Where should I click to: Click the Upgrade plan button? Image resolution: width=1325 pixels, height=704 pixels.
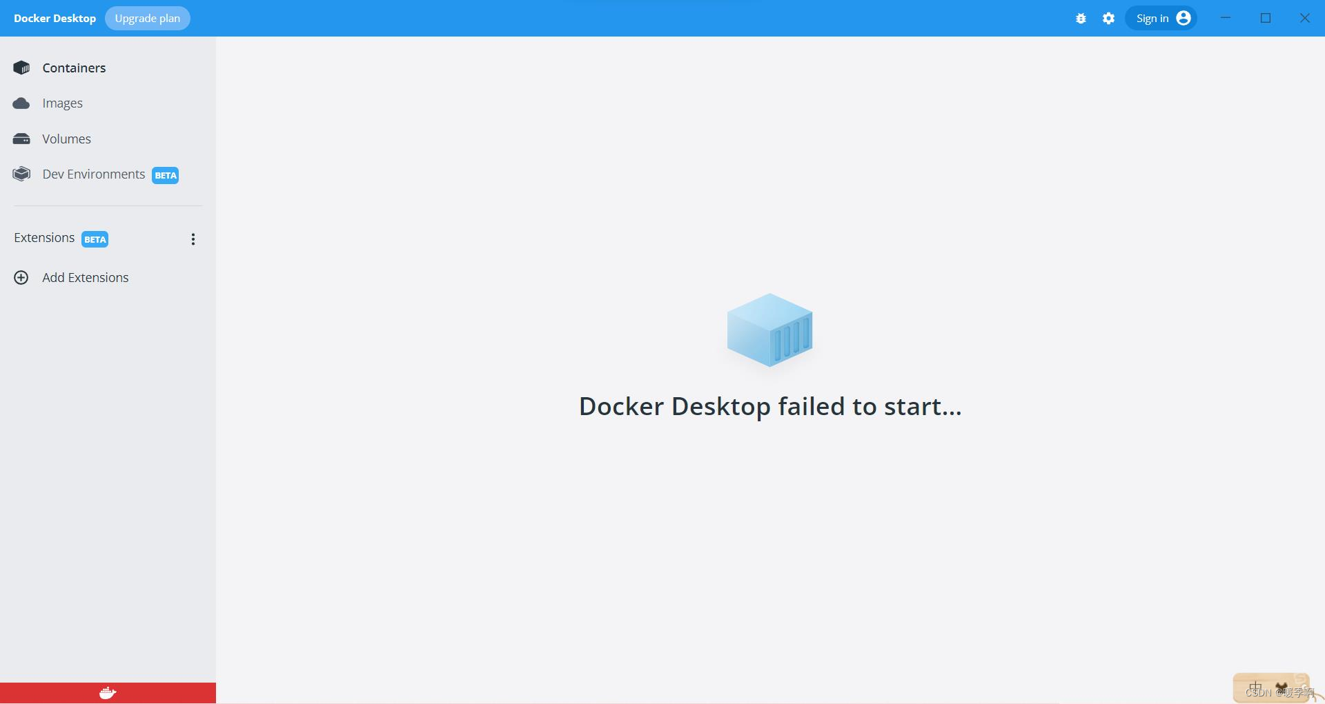pos(148,19)
